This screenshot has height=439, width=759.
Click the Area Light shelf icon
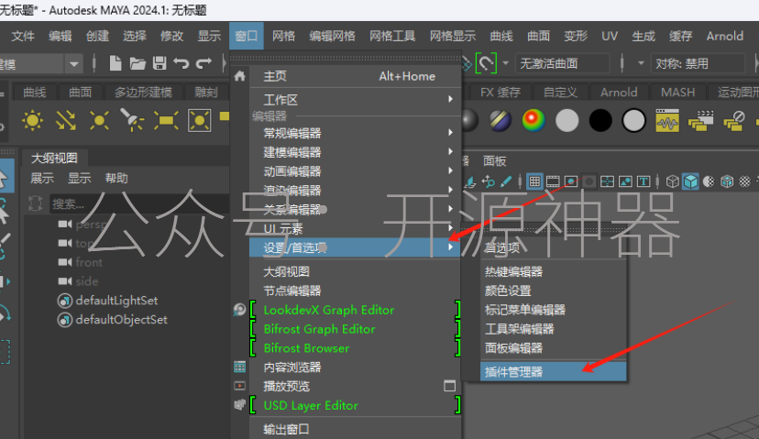click(166, 120)
